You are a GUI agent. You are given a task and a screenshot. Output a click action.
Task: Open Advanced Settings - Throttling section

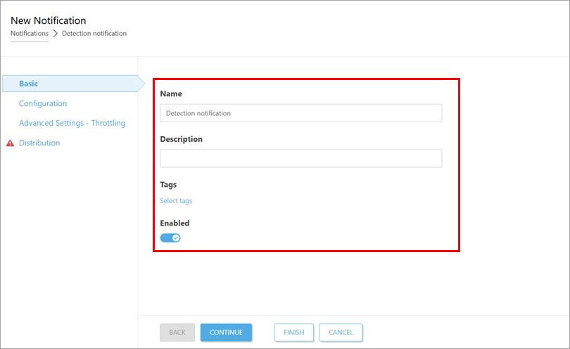pos(72,123)
